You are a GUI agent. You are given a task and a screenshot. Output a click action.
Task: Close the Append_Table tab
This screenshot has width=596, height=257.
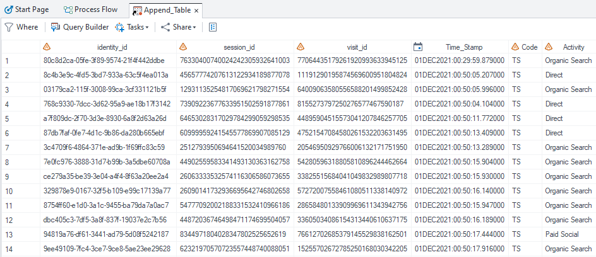tap(196, 11)
